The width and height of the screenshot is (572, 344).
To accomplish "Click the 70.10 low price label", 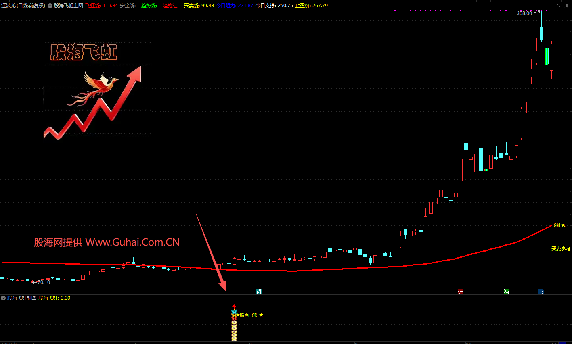I will [43, 282].
